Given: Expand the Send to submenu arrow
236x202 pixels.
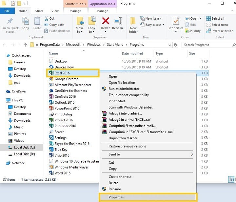Looking at the screenshot, I should [192, 154].
